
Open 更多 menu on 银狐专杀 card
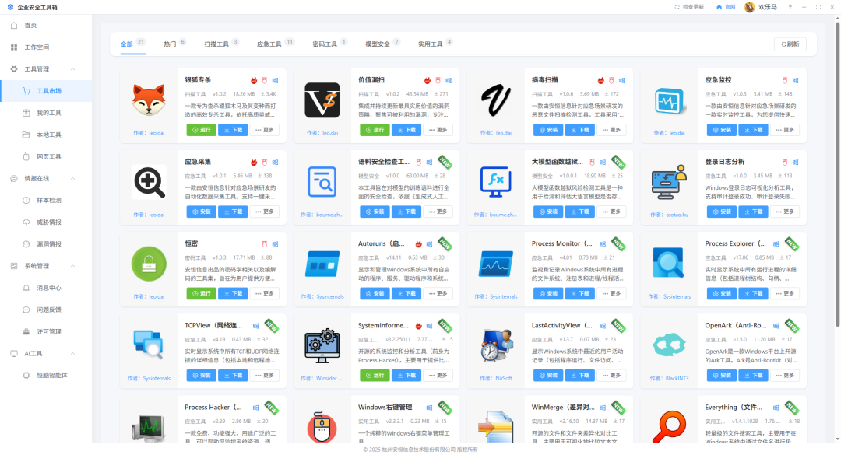tap(265, 130)
